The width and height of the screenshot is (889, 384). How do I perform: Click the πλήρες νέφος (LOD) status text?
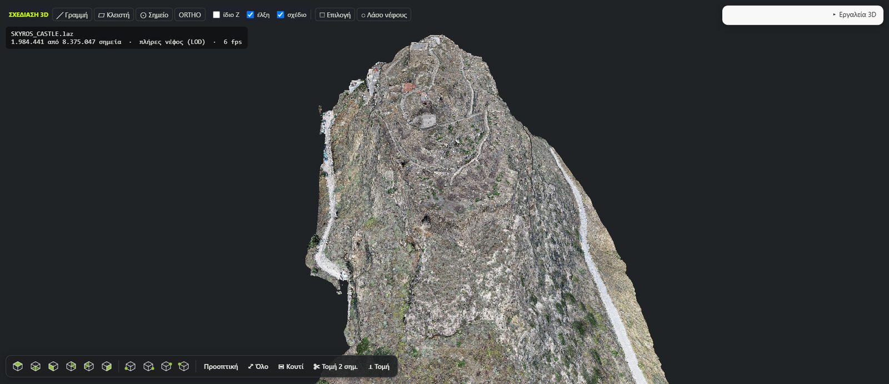point(172,42)
